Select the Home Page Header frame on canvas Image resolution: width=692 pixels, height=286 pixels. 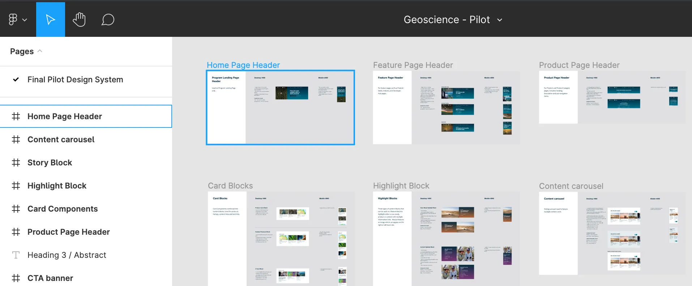coord(280,108)
